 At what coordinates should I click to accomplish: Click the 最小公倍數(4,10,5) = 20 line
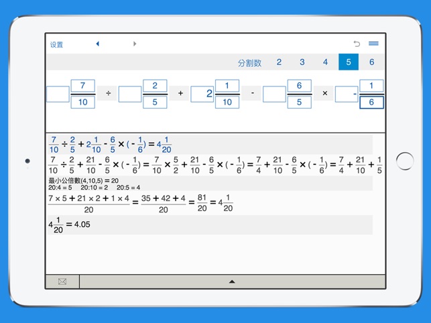(84, 181)
